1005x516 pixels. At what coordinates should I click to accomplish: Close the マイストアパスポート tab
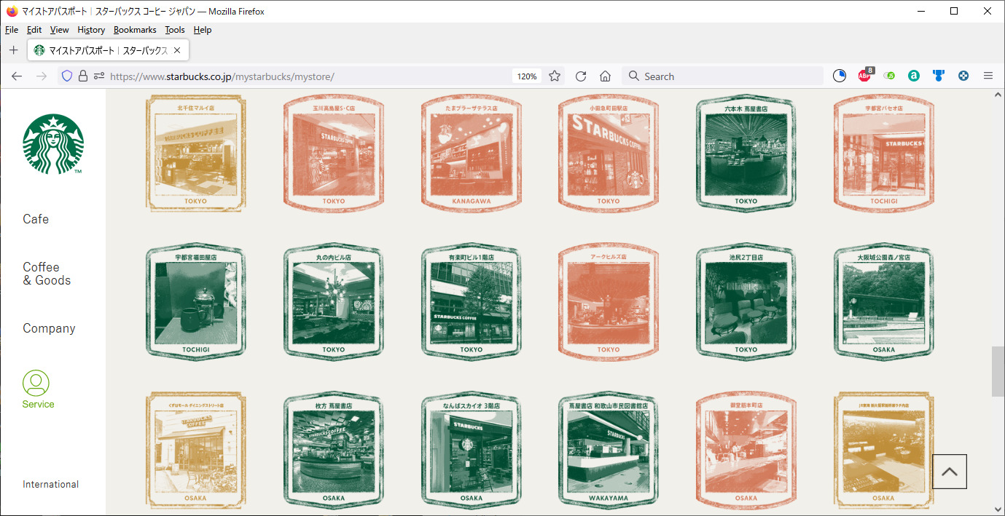(x=177, y=50)
